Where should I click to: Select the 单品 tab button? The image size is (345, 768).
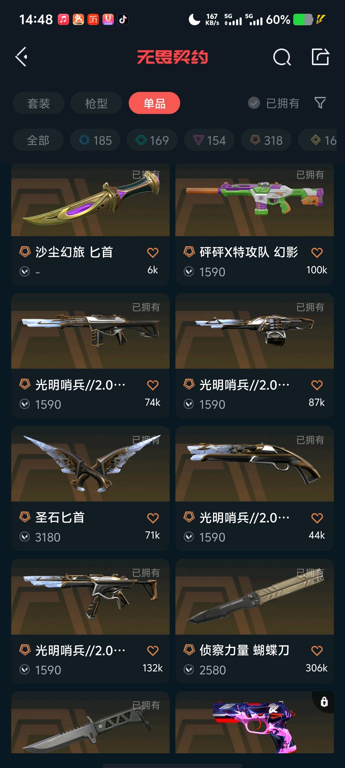click(154, 103)
